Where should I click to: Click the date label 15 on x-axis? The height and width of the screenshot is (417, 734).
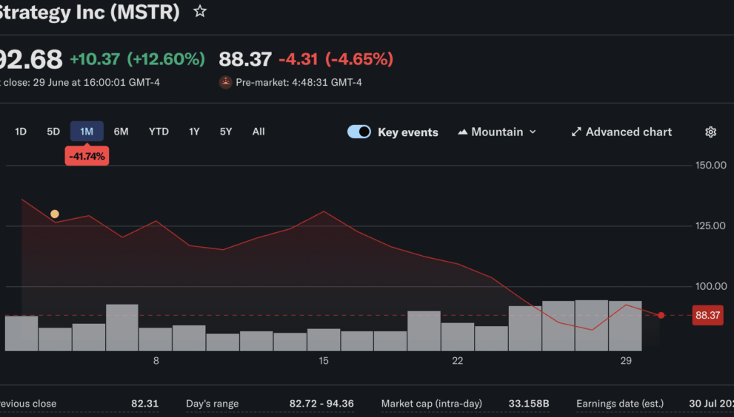point(324,361)
